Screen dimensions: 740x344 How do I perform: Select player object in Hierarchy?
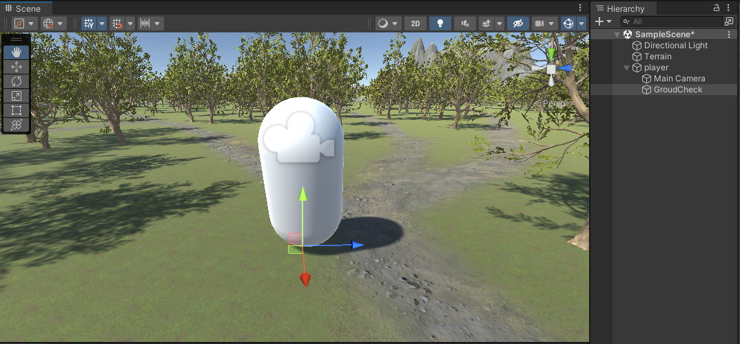pyautogui.click(x=657, y=68)
